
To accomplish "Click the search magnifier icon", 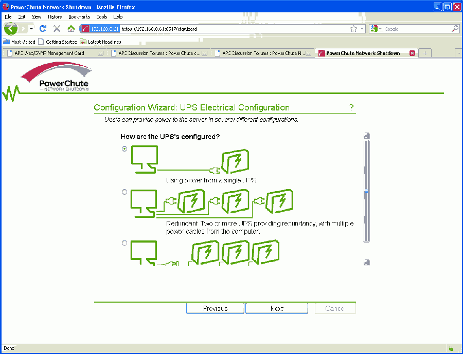I will click(x=455, y=29).
